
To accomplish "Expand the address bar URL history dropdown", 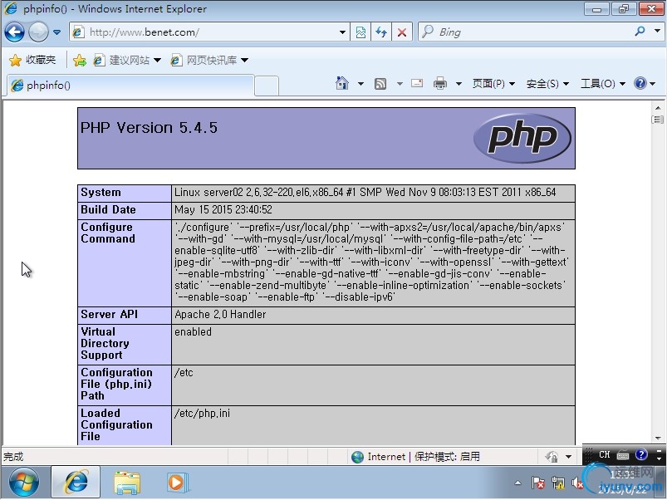I will click(342, 32).
